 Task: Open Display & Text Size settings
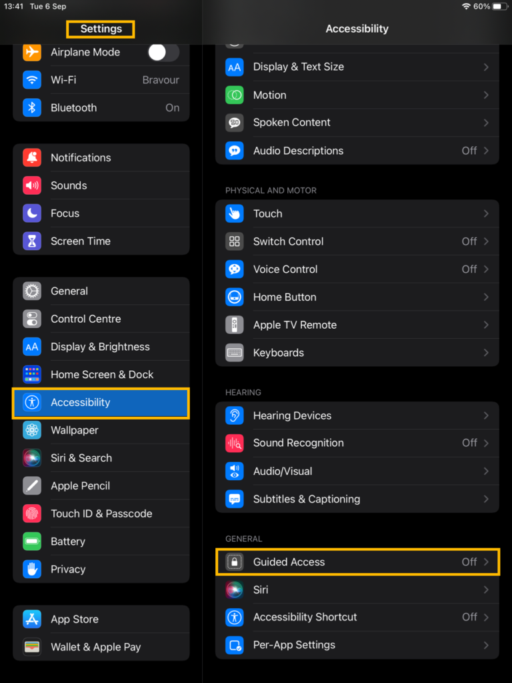[357, 67]
